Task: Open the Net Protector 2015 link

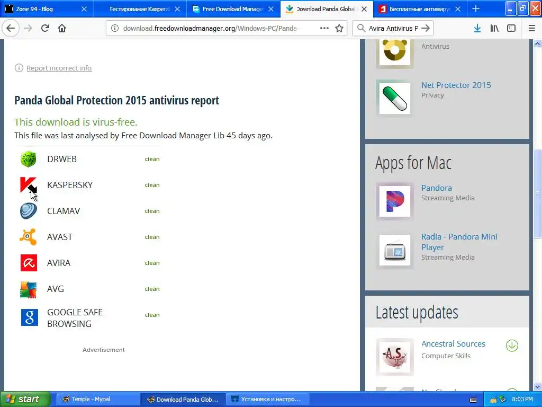Action: 456,85
